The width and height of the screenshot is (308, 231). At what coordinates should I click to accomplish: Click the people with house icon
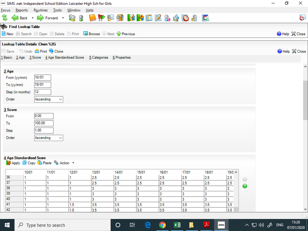tap(176, 18)
